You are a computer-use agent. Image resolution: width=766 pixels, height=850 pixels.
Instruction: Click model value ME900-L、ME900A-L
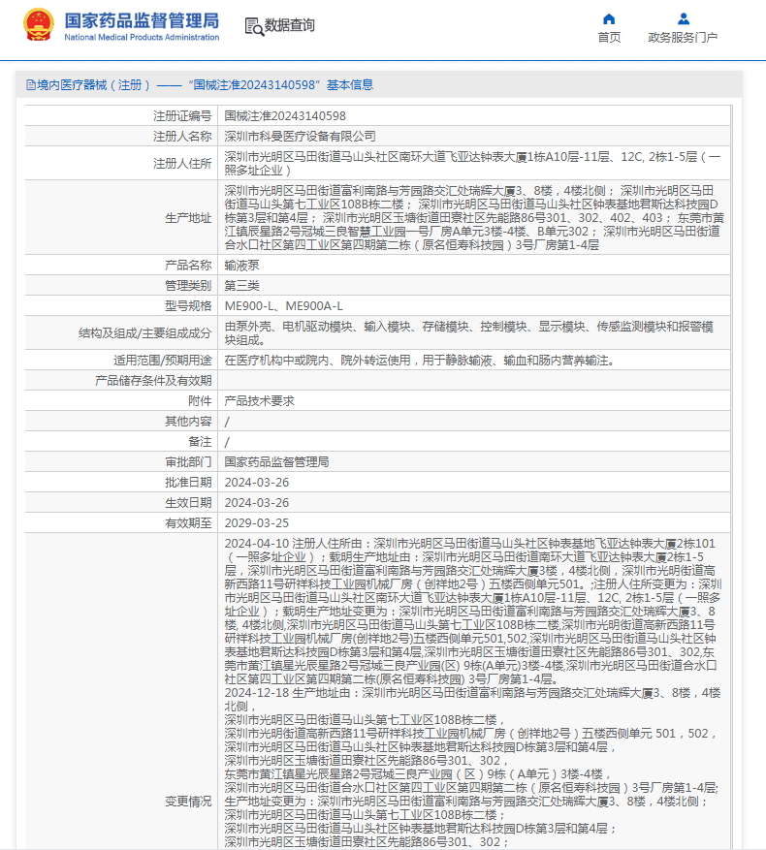284,306
